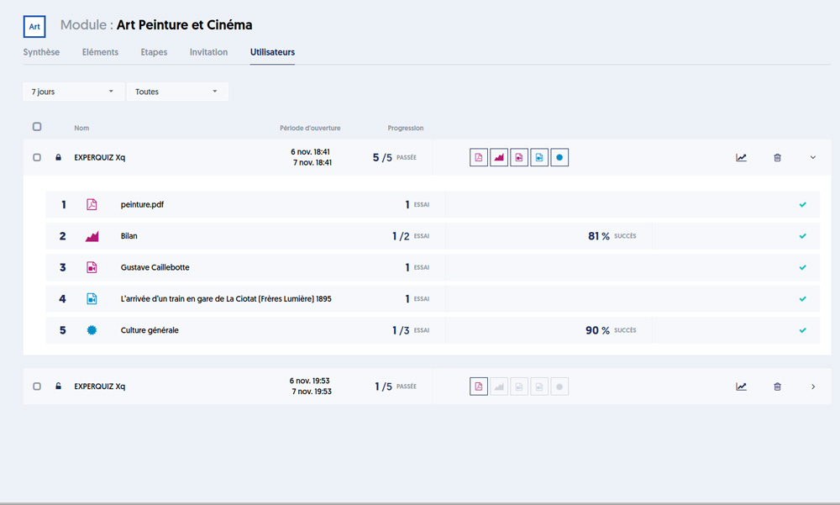Open the 7 jours period dropdown
This screenshot has width=840, height=505.
click(73, 92)
